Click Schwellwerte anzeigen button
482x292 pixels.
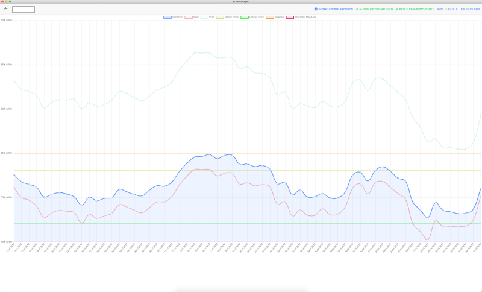coord(375,9)
